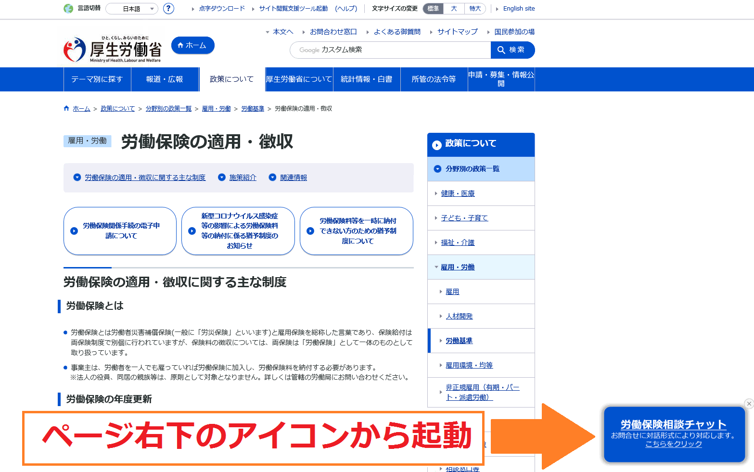Image resolution: width=754 pixels, height=472 pixels.
Task: Open the 日本語 language dropdown
Action: pos(132,9)
